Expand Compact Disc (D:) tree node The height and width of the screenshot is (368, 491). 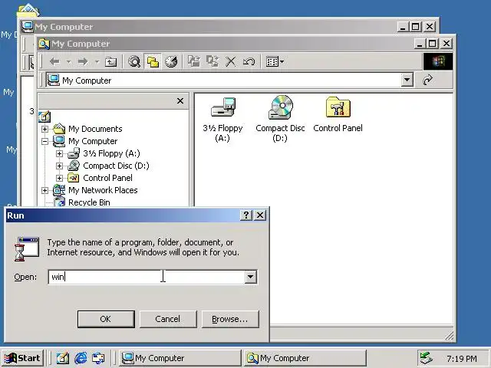59,166
